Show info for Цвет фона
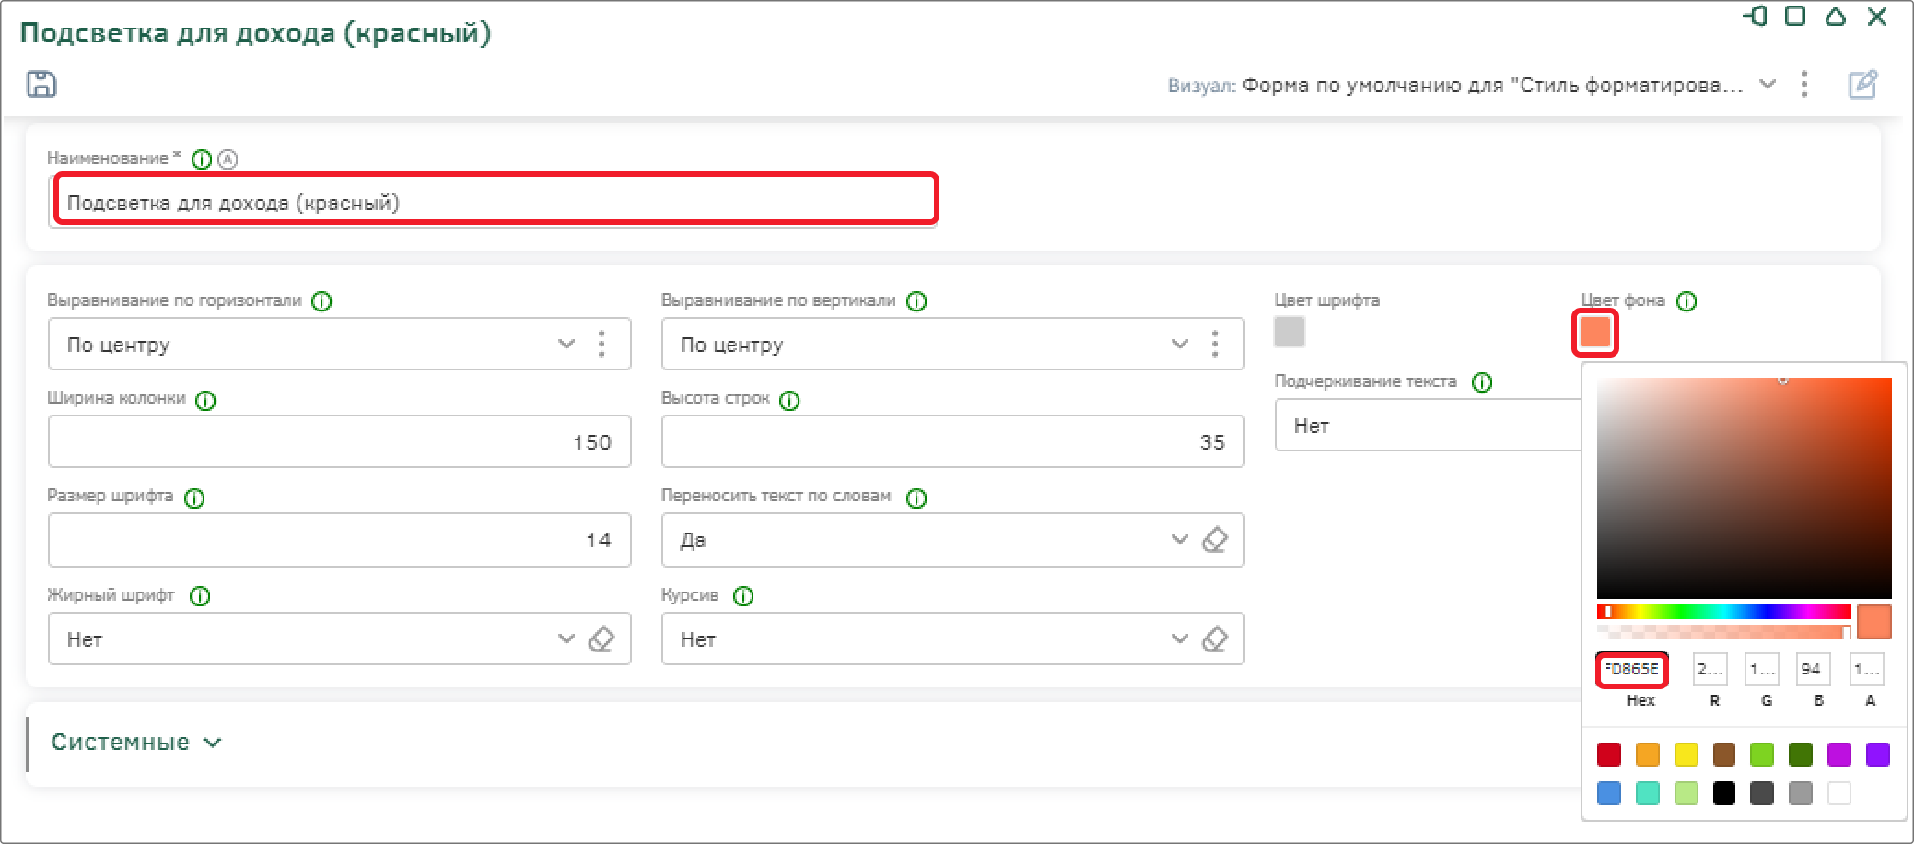 tap(1686, 301)
